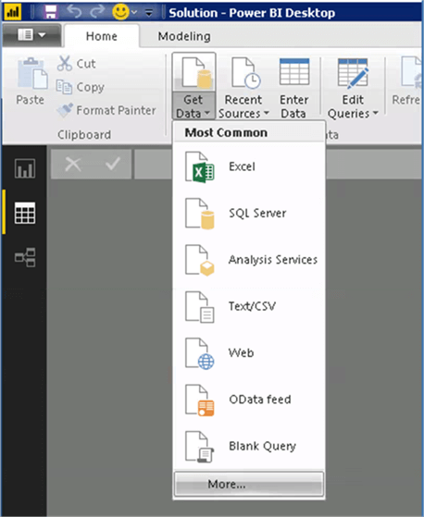Image resolution: width=424 pixels, height=517 pixels.
Task: Choose OData feed data source
Action: point(249,400)
